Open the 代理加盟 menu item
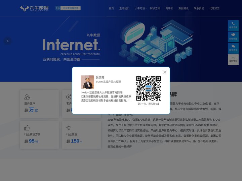Viewport: 242px width, 181px height. click(x=214, y=8)
